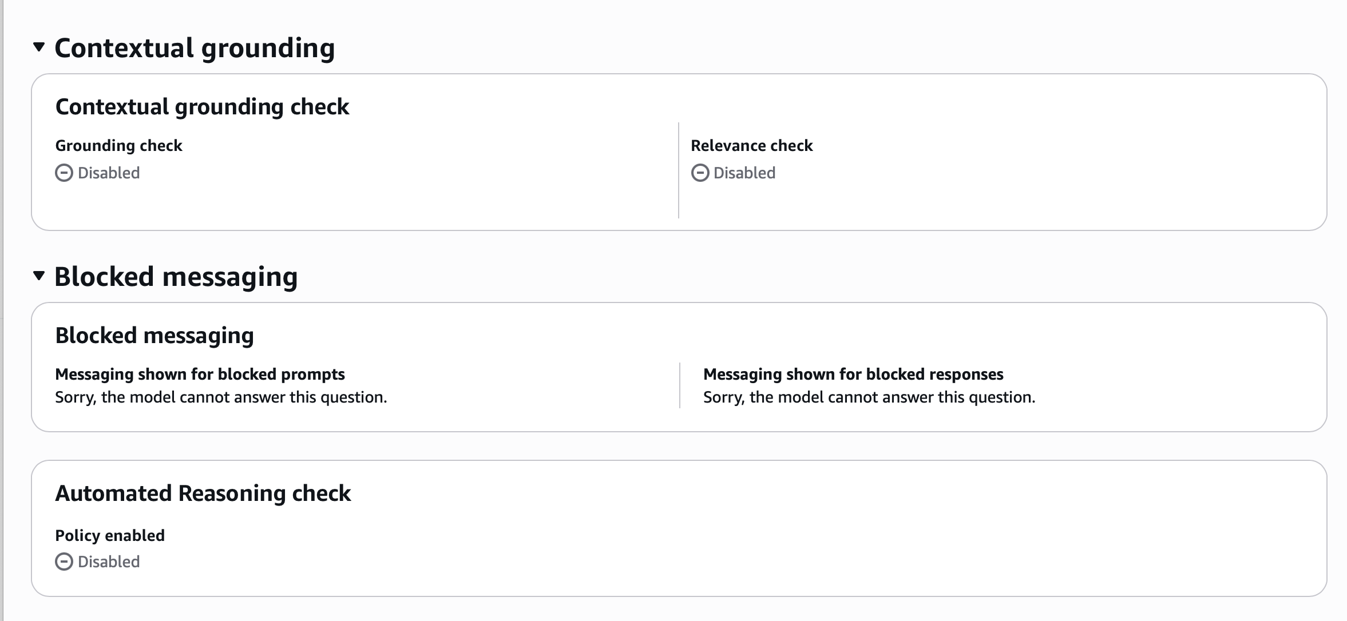Select the minus-circle icon beside Grounding check Disabled
Image resolution: width=1347 pixels, height=621 pixels.
[64, 172]
